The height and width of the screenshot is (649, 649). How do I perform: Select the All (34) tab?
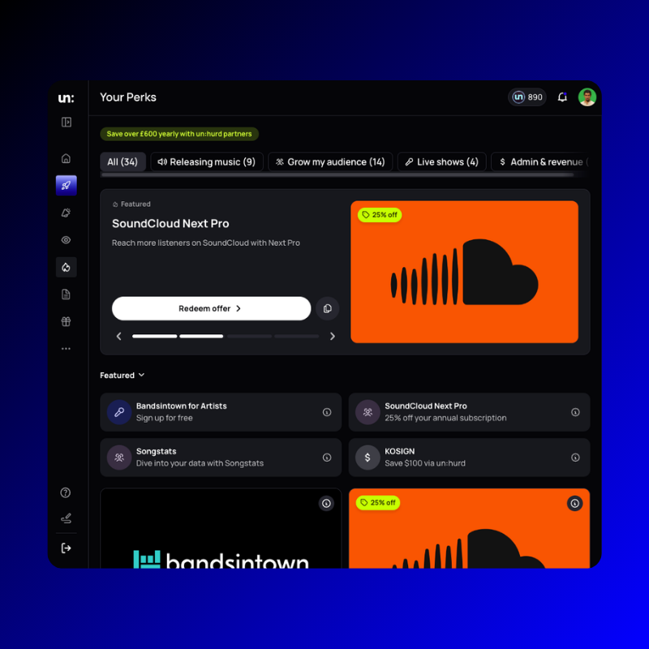tap(122, 161)
